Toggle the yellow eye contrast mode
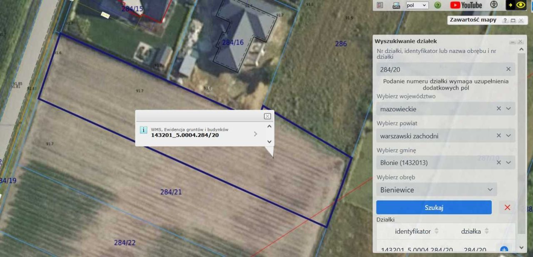Screen dimensions: 533x257 521,5
